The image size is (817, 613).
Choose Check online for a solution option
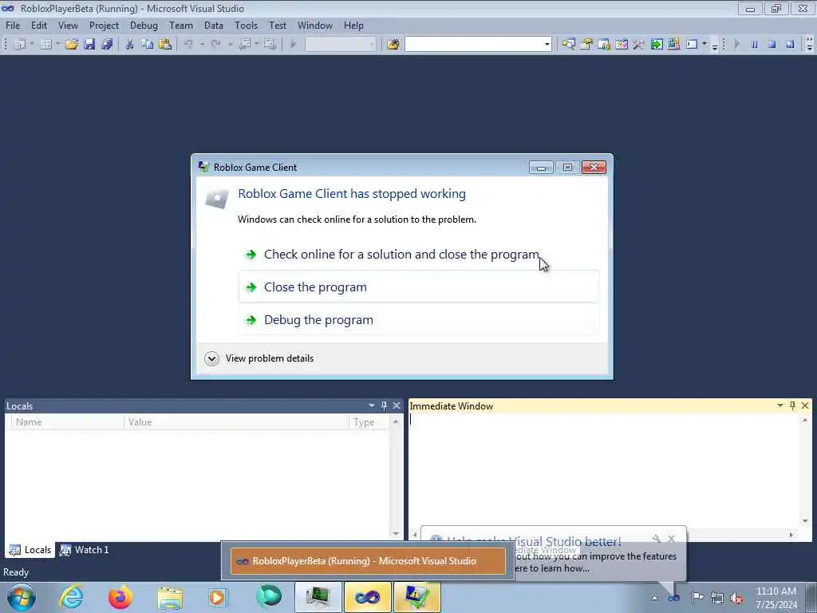coord(418,255)
